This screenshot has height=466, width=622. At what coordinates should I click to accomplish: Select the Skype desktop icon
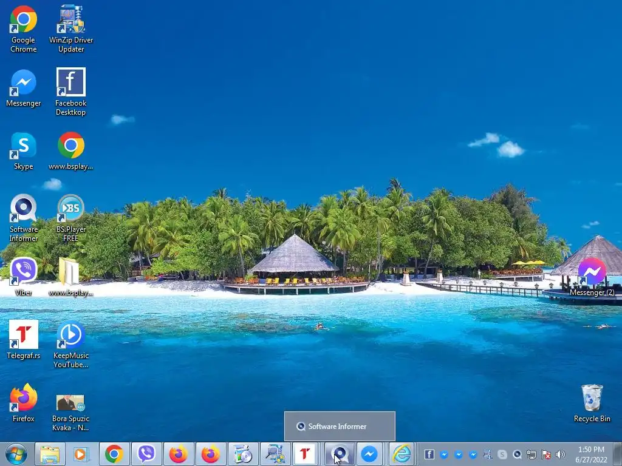[x=24, y=151]
